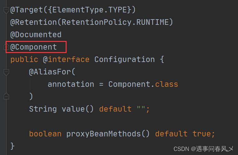Click the @interface keyword
The width and height of the screenshot is (238, 155).
coord(66,59)
